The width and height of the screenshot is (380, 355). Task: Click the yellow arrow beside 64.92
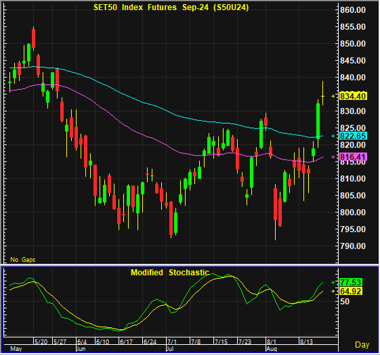[x=333, y=291]
